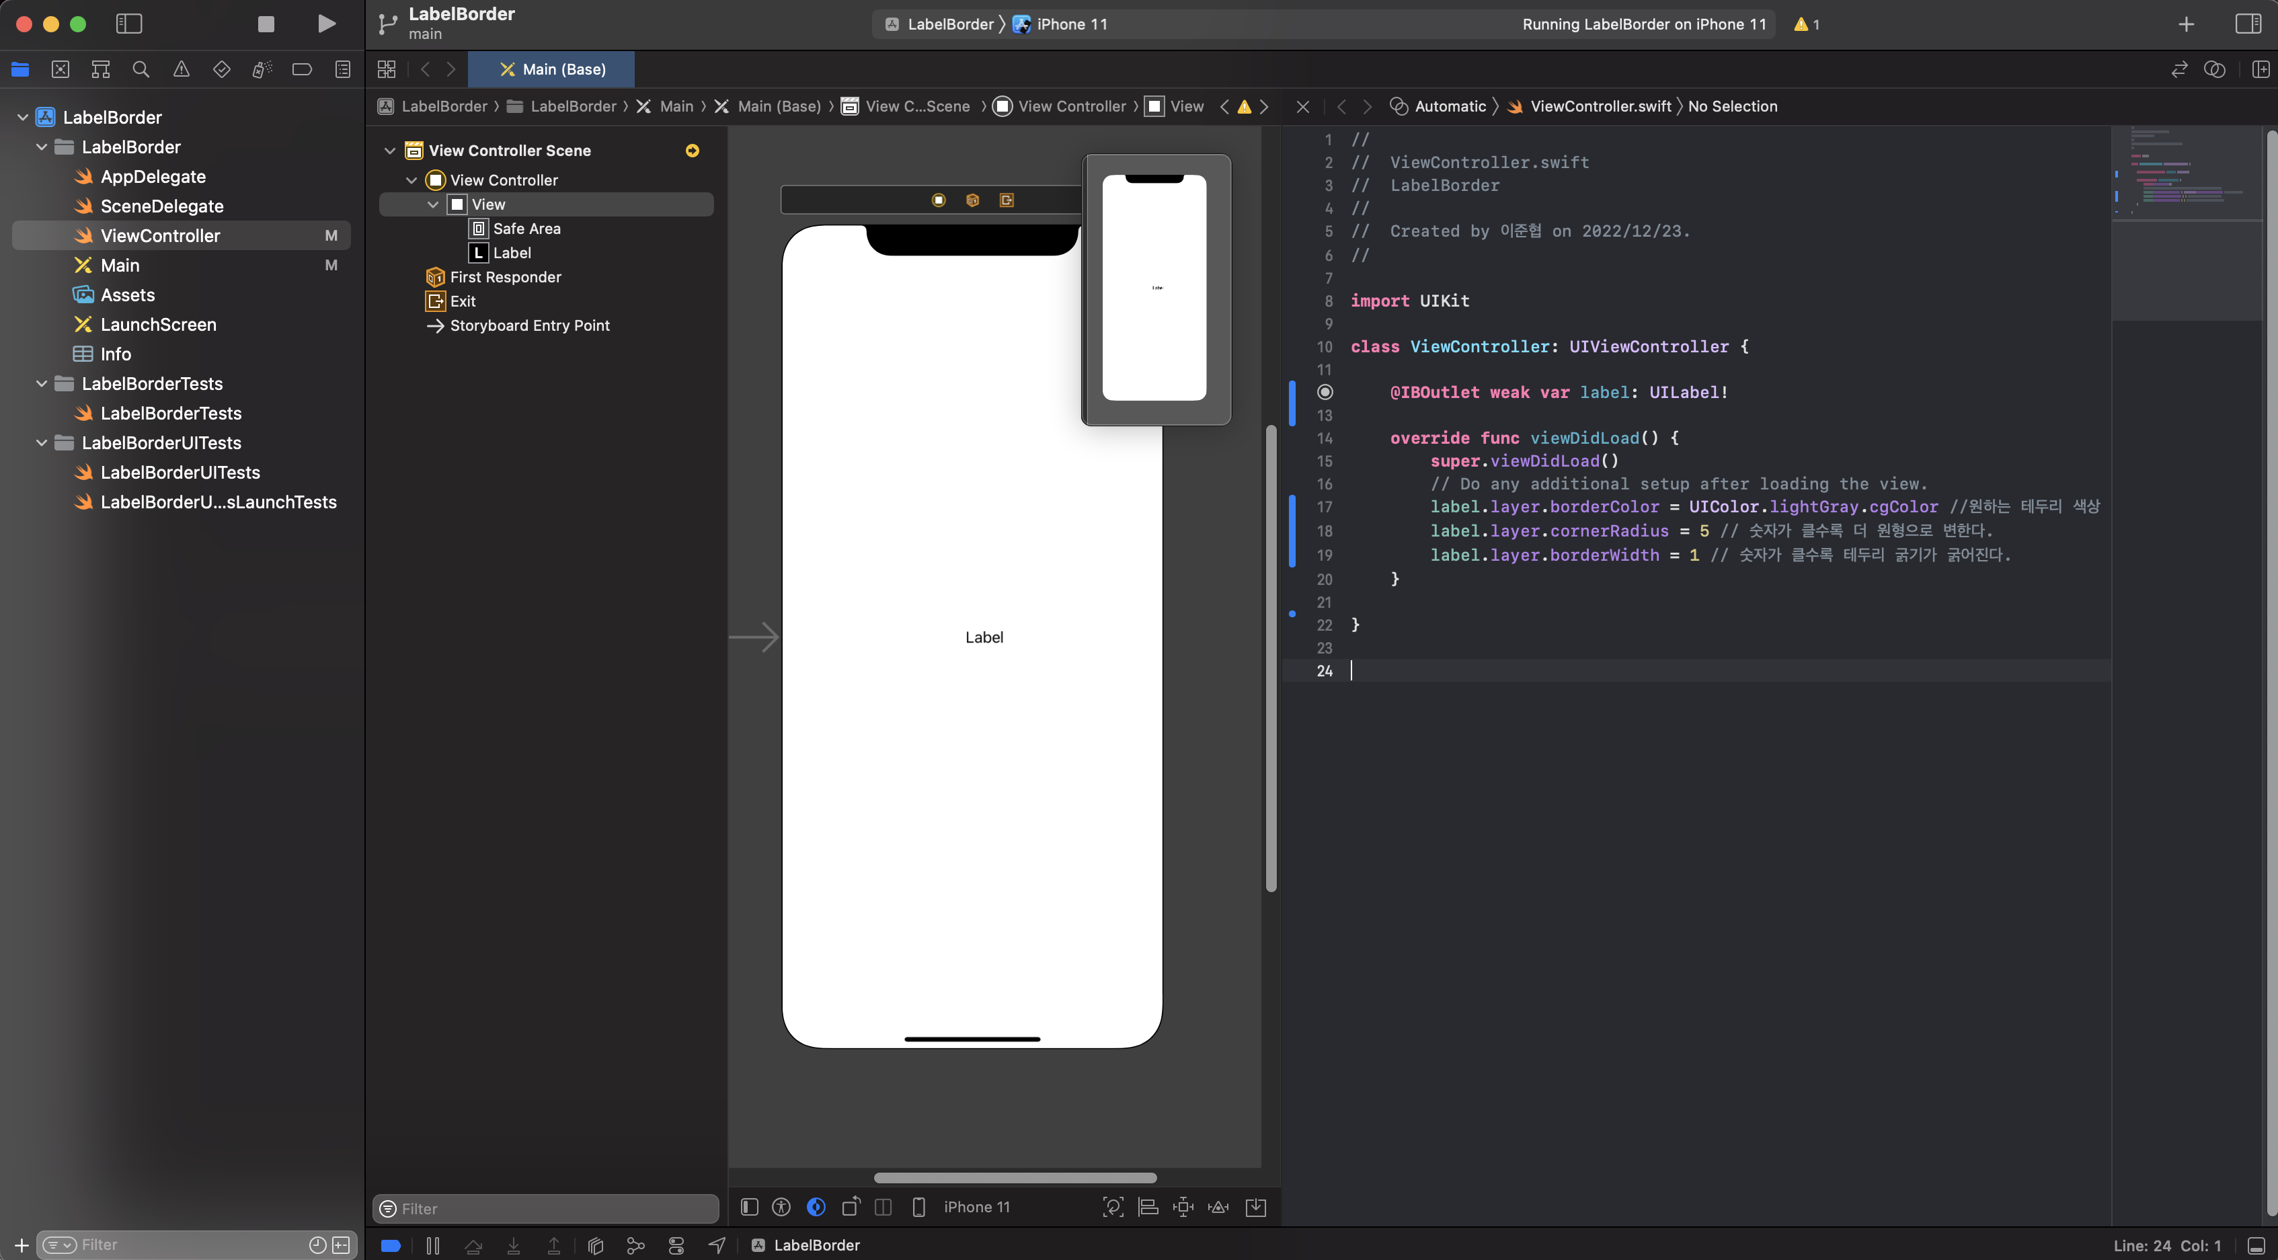Select the Main (Base) editor tab
Image resolution: width=2278 pixels, height=1260 pixels.
pyautogui.click(x=552, y=69)
